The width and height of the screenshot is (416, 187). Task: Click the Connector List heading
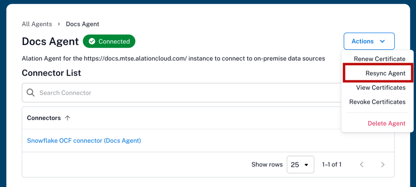[x=51, y=73]
